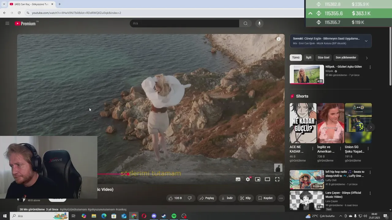This screenshot has width=392, height=220.
Task: Open lofi hip hop radio video title
Action: pyautogui.click(x=345, y=174)
